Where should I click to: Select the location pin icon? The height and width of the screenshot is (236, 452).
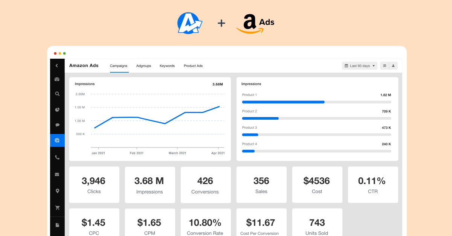pos(57,191)
